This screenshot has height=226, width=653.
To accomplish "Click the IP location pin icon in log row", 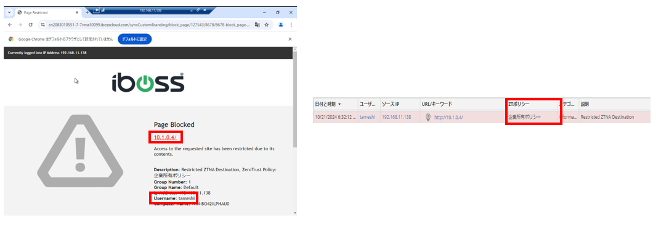I will pos(428,118).
